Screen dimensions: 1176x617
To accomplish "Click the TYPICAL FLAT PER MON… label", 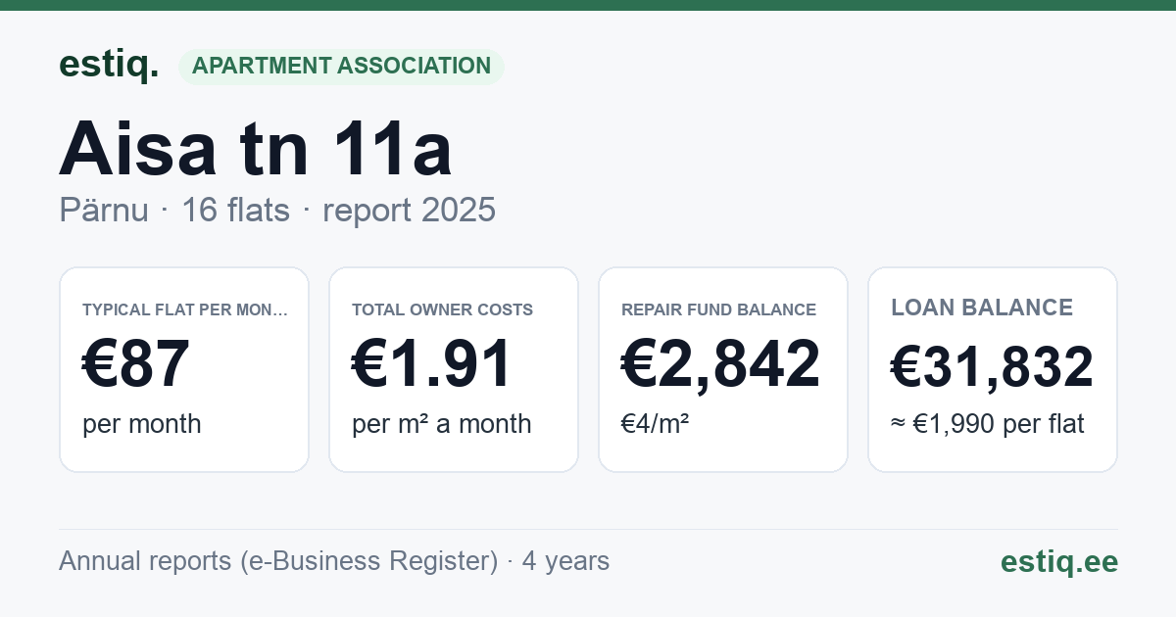I will 185,309.
